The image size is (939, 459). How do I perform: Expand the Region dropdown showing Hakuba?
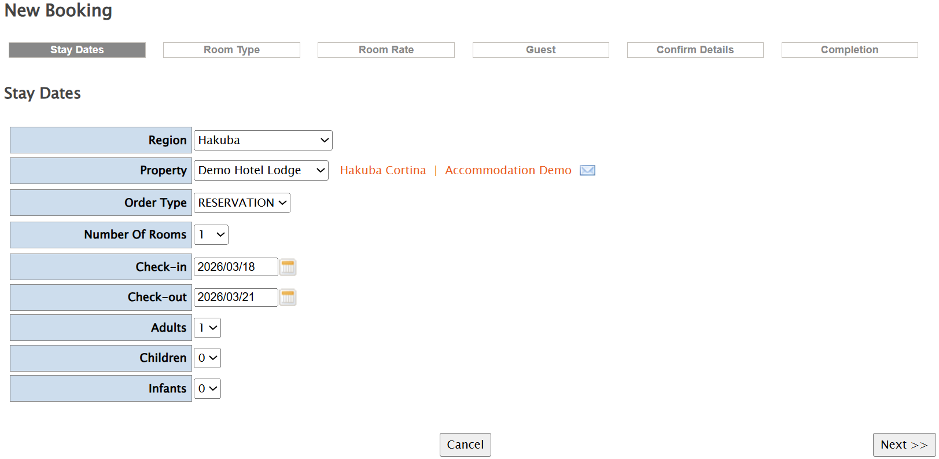[x=263, y=140]
